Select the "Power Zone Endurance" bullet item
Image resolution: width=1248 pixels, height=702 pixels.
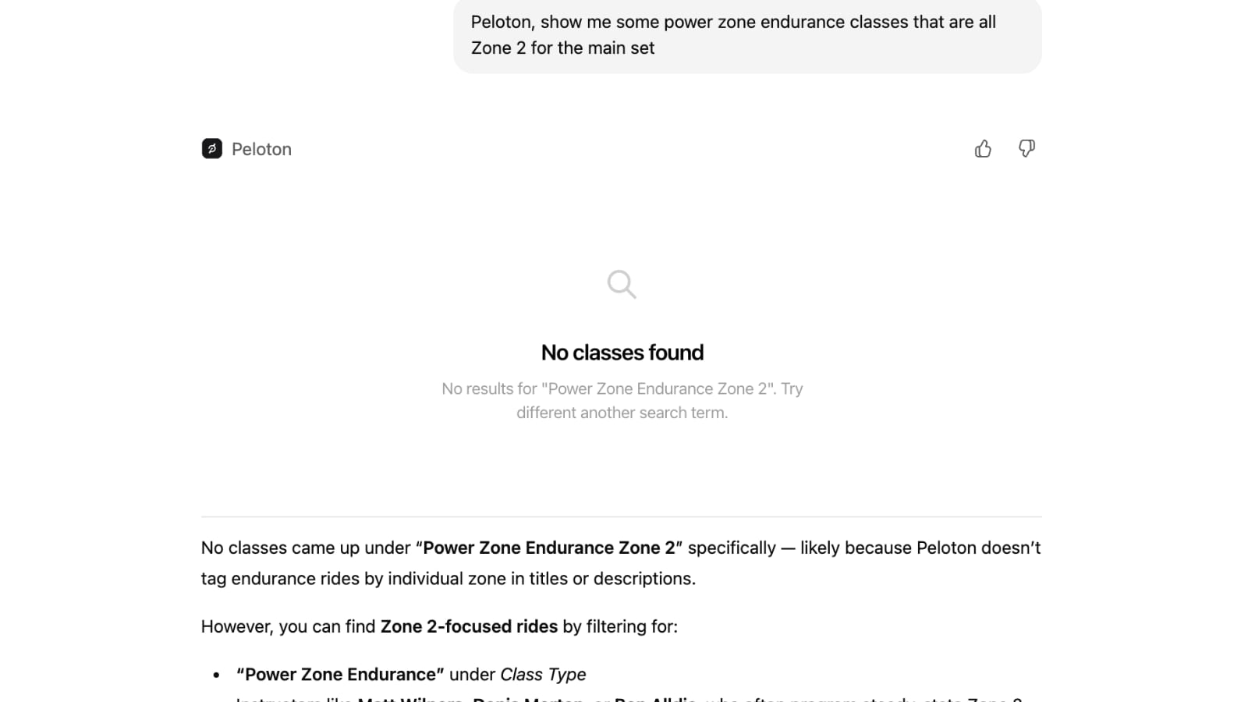click(340, 674)
